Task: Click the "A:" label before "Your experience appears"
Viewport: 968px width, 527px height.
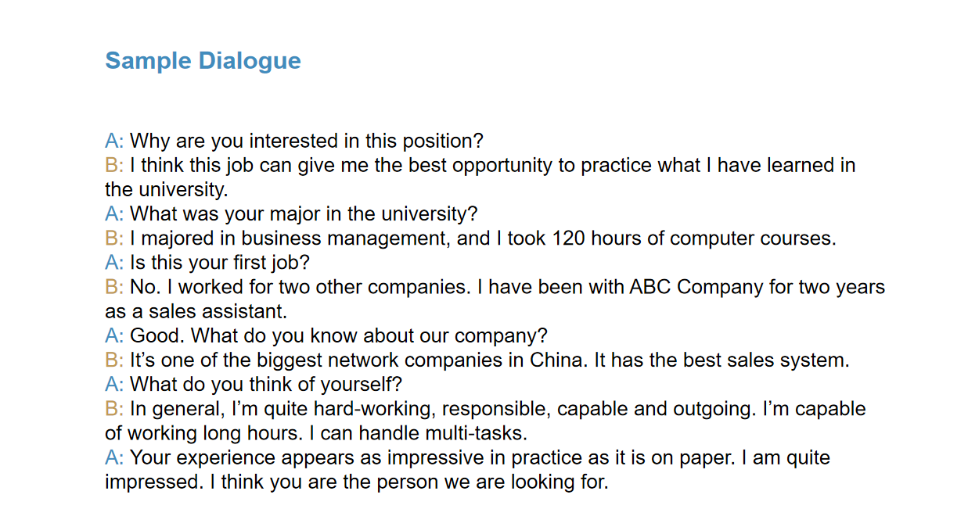Action: point(114,457)
